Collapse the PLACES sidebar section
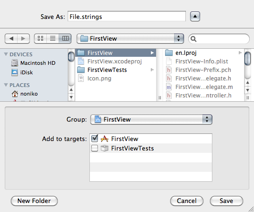 coord(6,85)
